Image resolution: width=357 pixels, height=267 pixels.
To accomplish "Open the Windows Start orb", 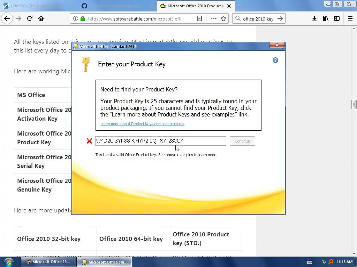I will click(8, 262).
